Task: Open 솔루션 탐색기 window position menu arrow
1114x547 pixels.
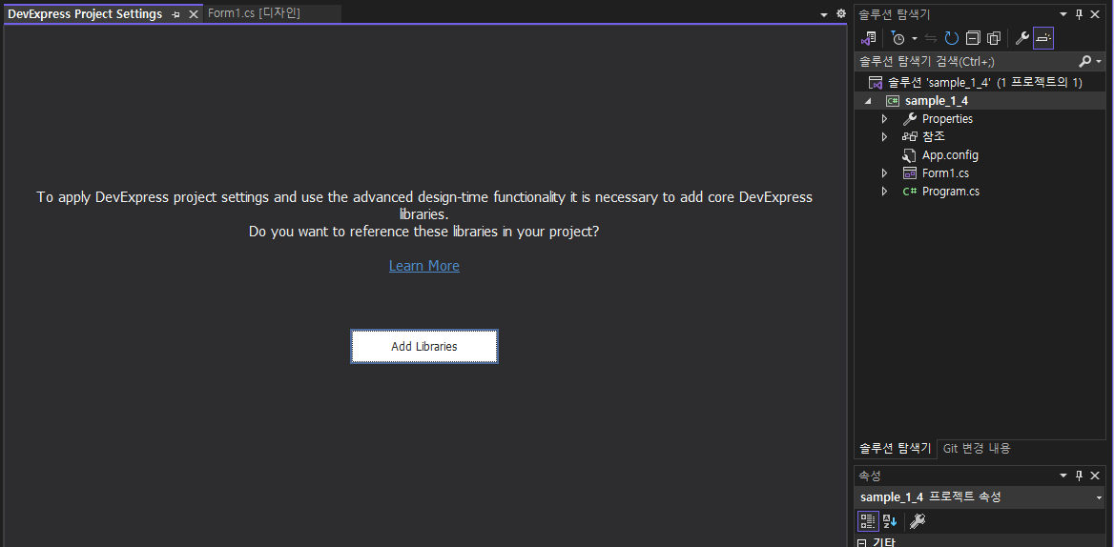Action: pyautogui.click(x=1063, y=14)
